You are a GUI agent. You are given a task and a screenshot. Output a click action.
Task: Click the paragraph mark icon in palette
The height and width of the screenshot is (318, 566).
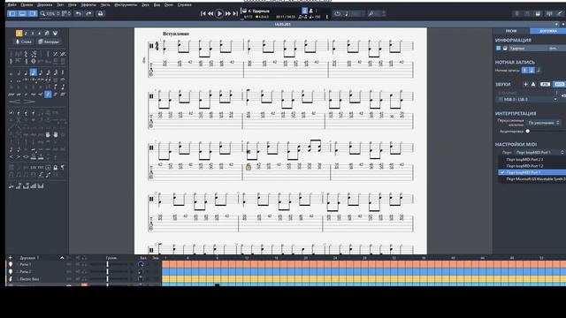(63, 168)
